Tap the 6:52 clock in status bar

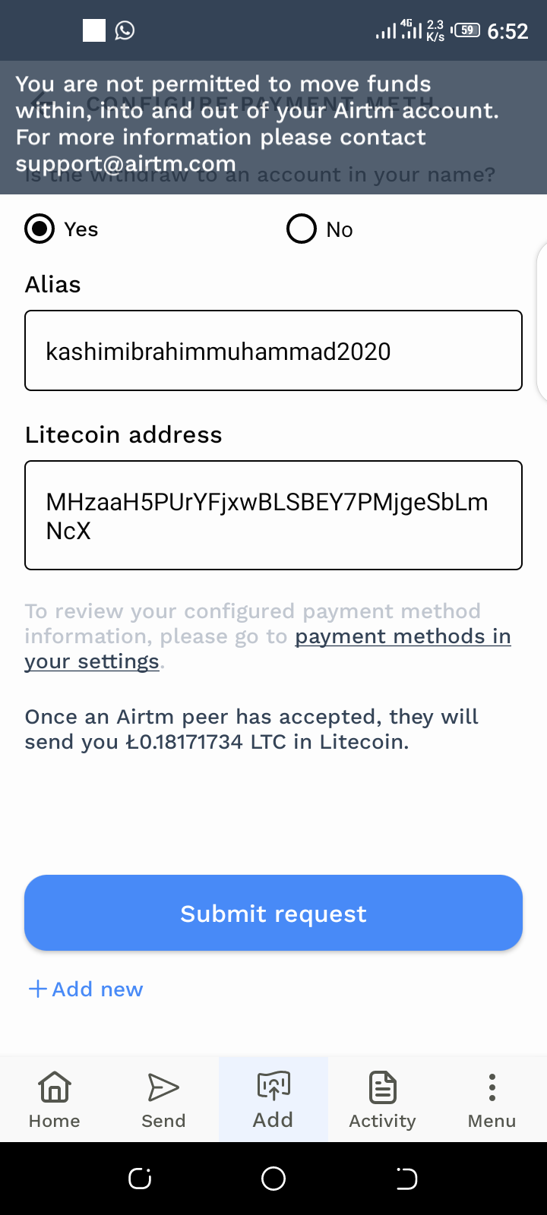(507, 31)
